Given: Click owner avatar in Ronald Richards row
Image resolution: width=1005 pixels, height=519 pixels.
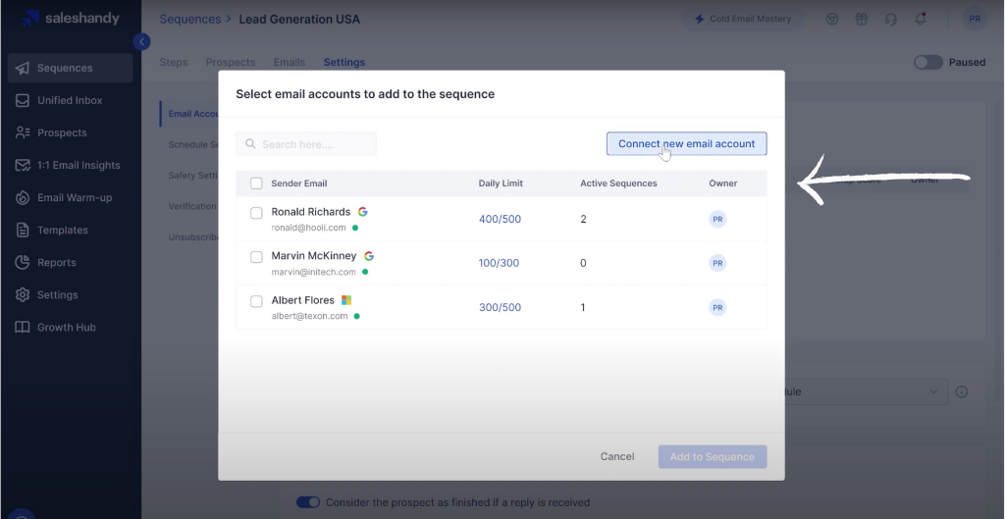Looking at the screenshot, I should tap(717, 219).
